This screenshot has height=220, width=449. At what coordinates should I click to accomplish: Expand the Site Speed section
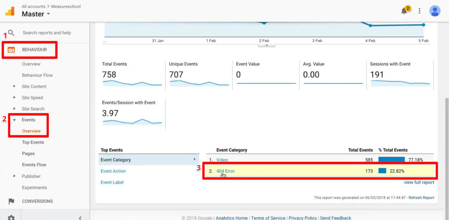pyautogui.click(x=14, y=97)
